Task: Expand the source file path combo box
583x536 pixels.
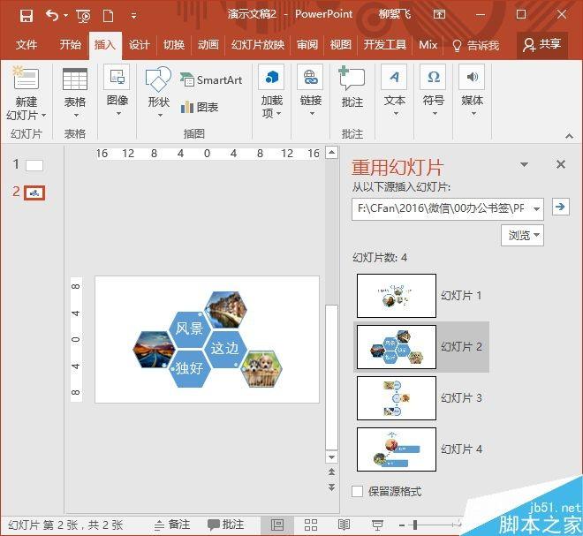Action: (x=537, y=208)
